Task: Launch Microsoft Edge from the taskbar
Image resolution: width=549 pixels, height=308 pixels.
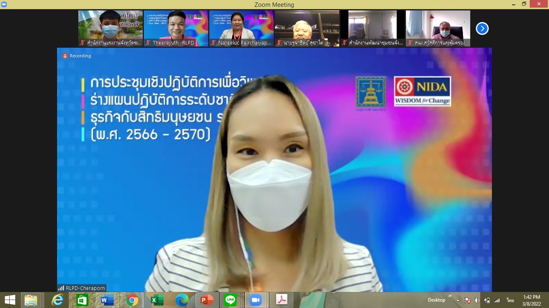Action: [182, 300]
